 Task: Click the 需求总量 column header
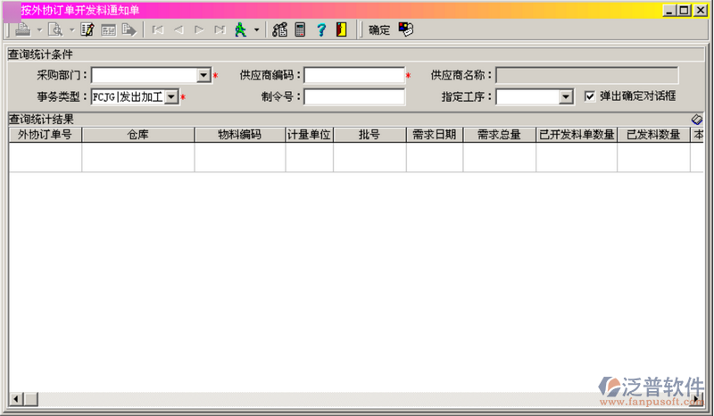click(x=499, y=135)
